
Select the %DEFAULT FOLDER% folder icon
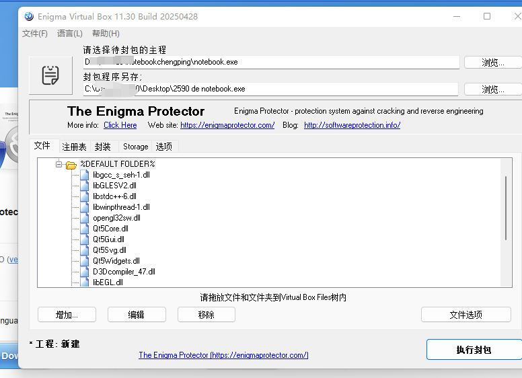click(x=71, y=165)
